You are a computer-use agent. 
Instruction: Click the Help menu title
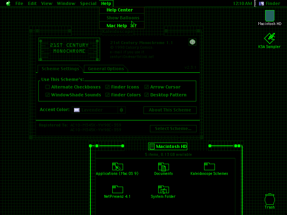pyautogui.click(x=106, y=4)
